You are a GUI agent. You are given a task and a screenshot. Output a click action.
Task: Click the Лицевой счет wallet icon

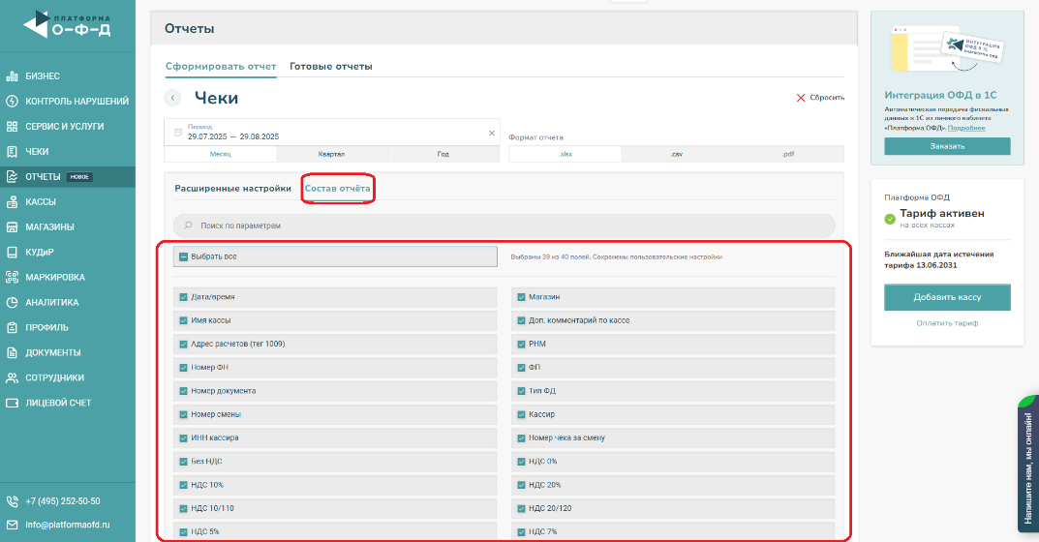click(13, 403)
